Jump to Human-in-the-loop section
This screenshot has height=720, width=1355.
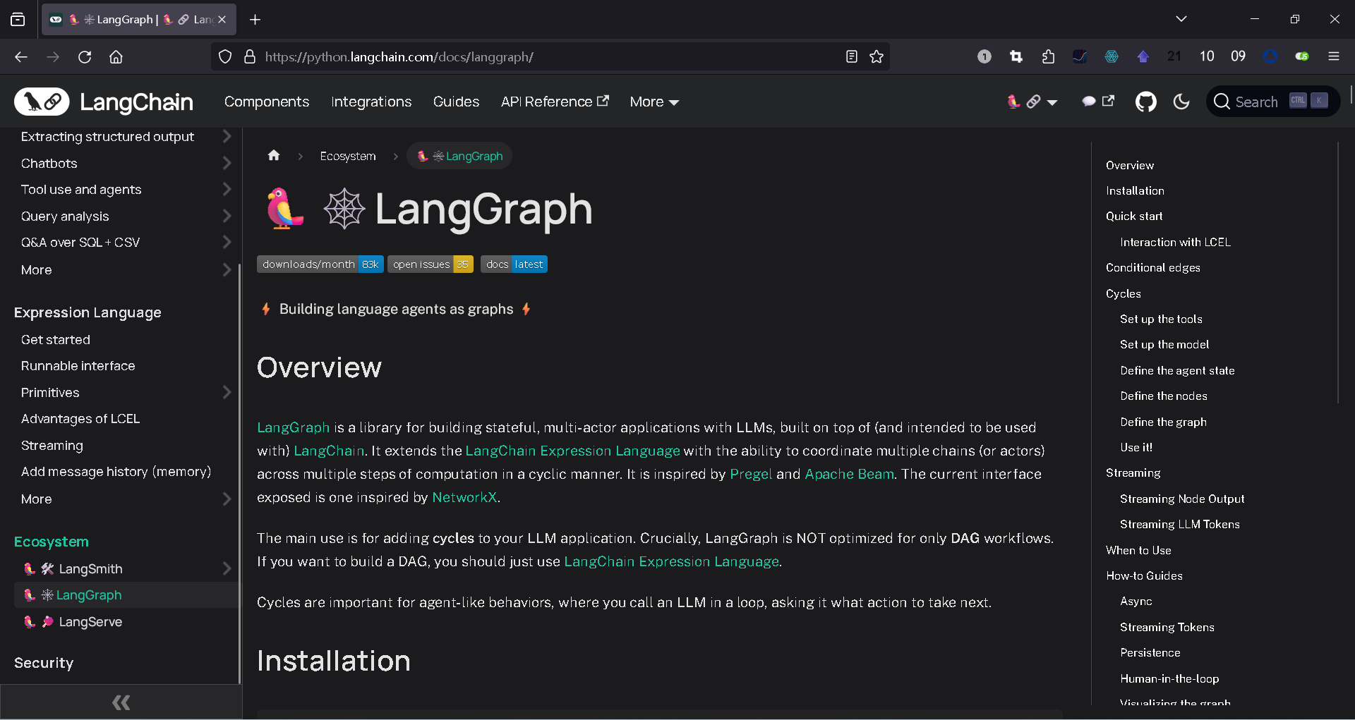(1169, 678)
